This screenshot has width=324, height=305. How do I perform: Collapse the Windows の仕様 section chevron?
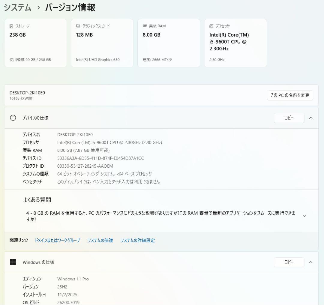[x=311, y=262]
